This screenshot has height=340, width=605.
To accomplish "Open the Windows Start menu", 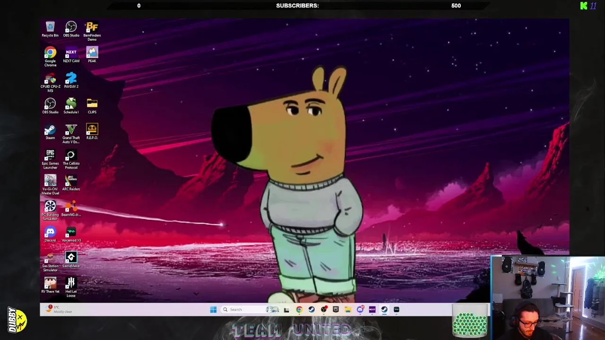I will tap(213, 309).
